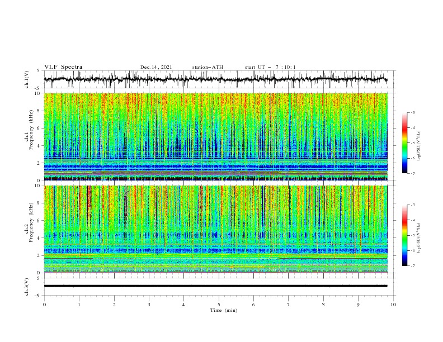Click the ch.1 colorbar "log(PSD)(V²/Hz)" label
This screenshot has height=342, width=443.
pos(419,146)
